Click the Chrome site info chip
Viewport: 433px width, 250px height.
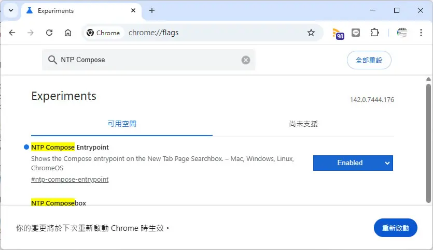pos(103,33)
